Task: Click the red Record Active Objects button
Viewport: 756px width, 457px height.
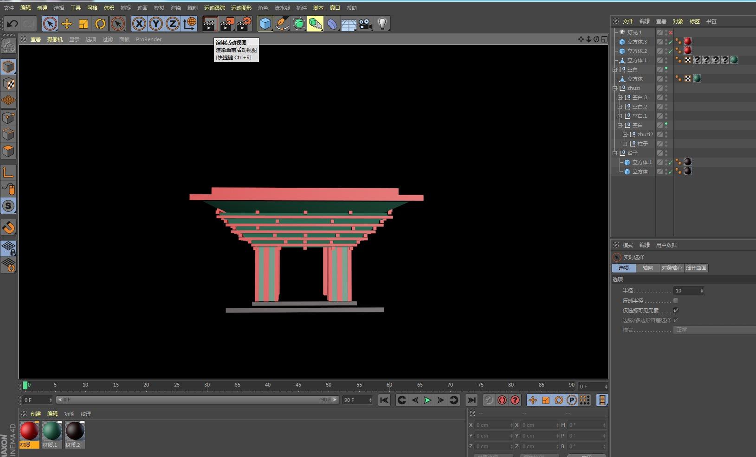Action: pyautogui.click(x=502, y=400)
